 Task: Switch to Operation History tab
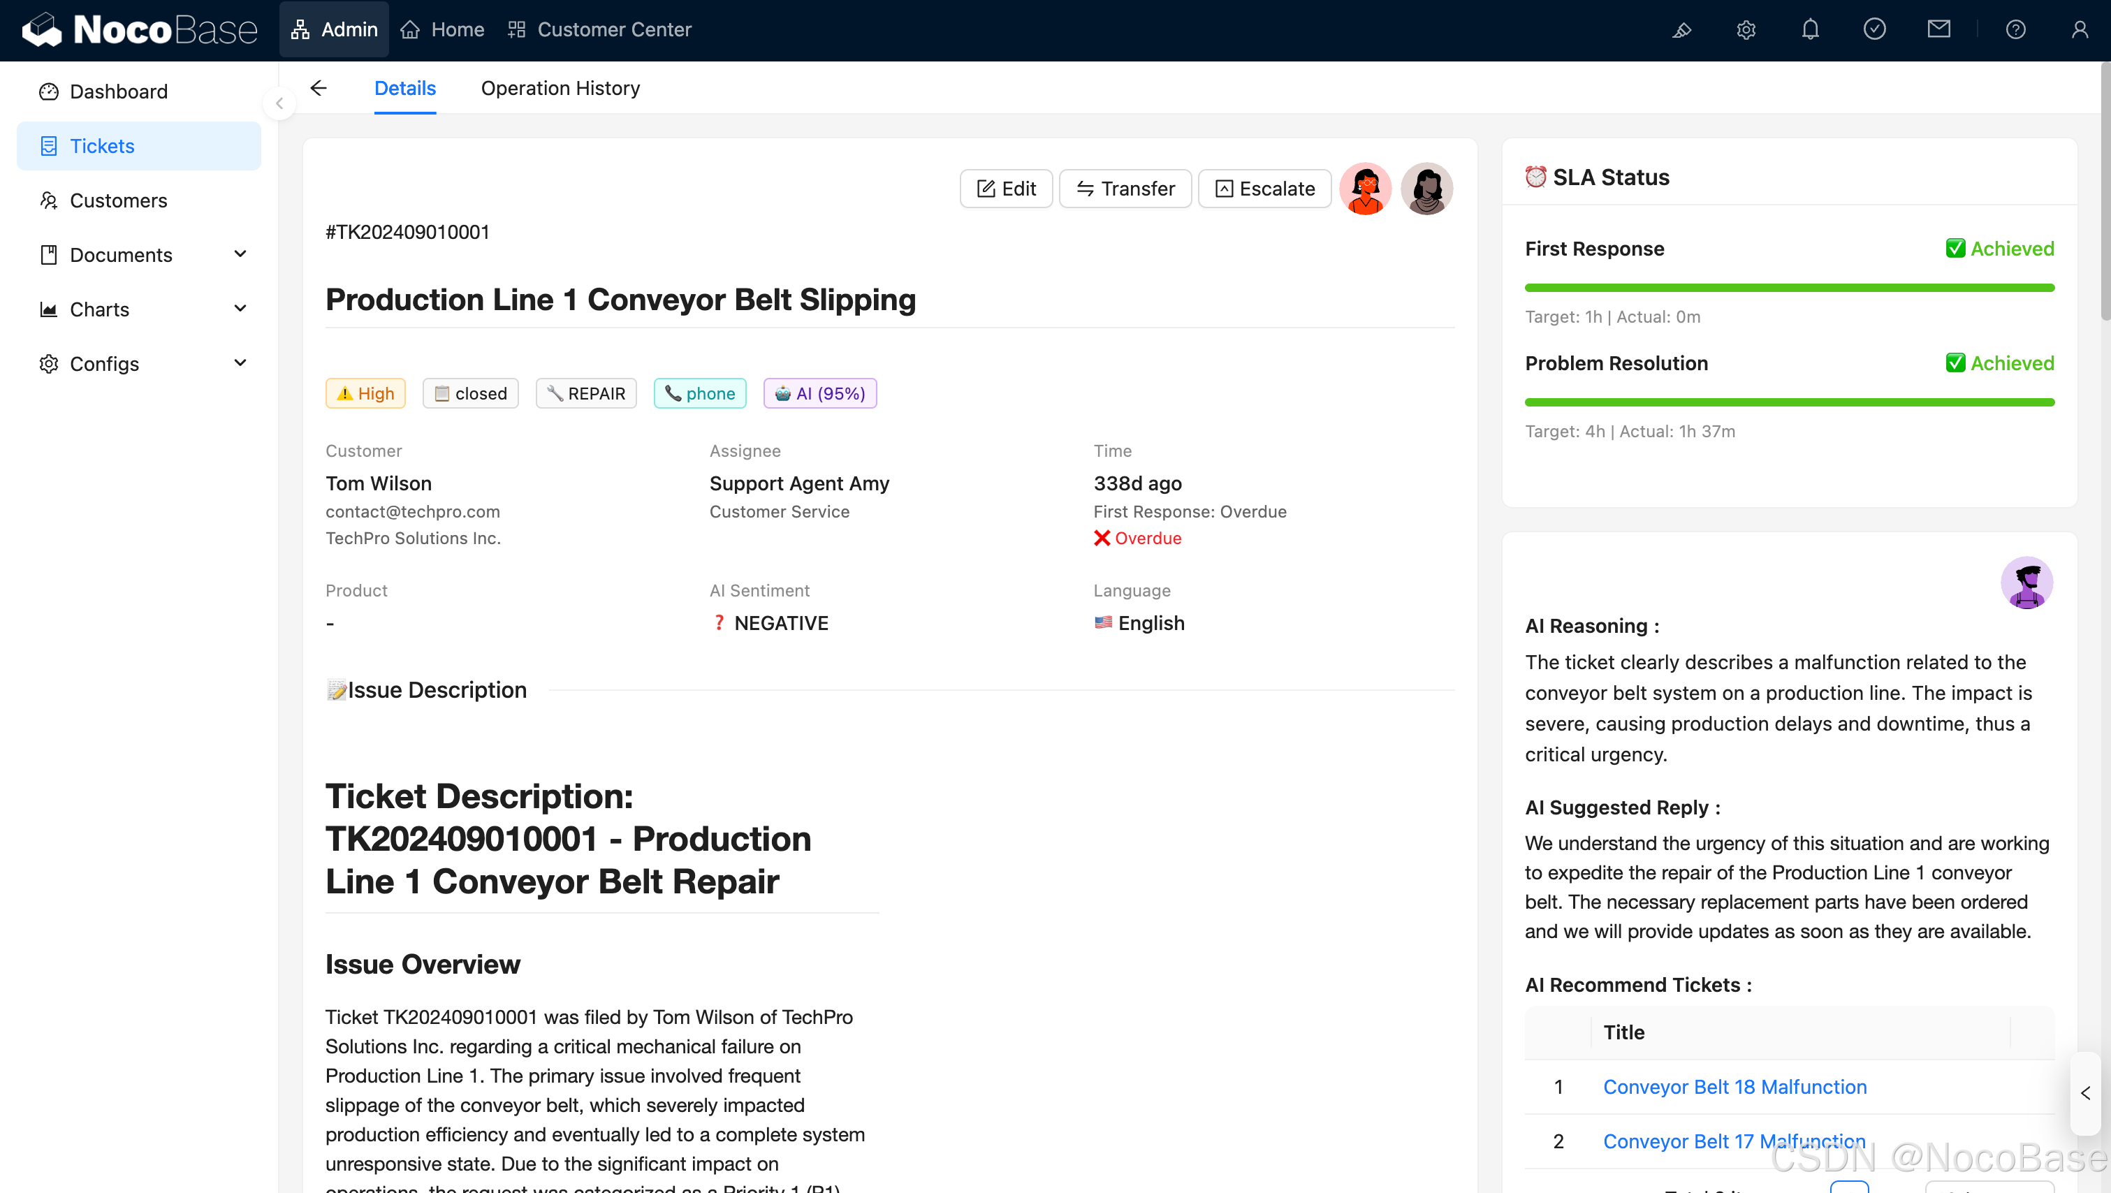(560, 88)
